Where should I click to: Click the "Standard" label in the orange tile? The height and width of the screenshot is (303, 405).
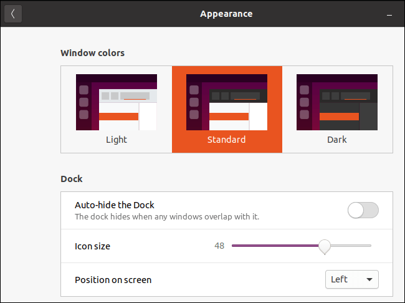coord(227,140)
